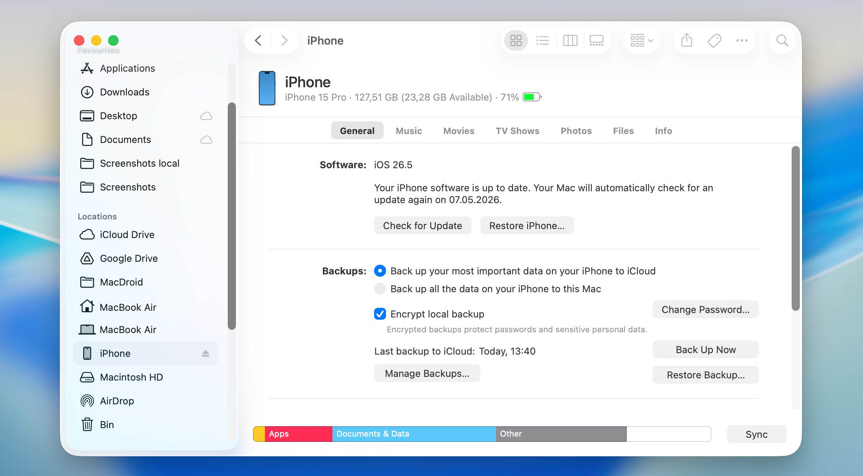This screenshot has width=863, height=476.
Task: Go back with the left chevron
Action: click(258, 40)
